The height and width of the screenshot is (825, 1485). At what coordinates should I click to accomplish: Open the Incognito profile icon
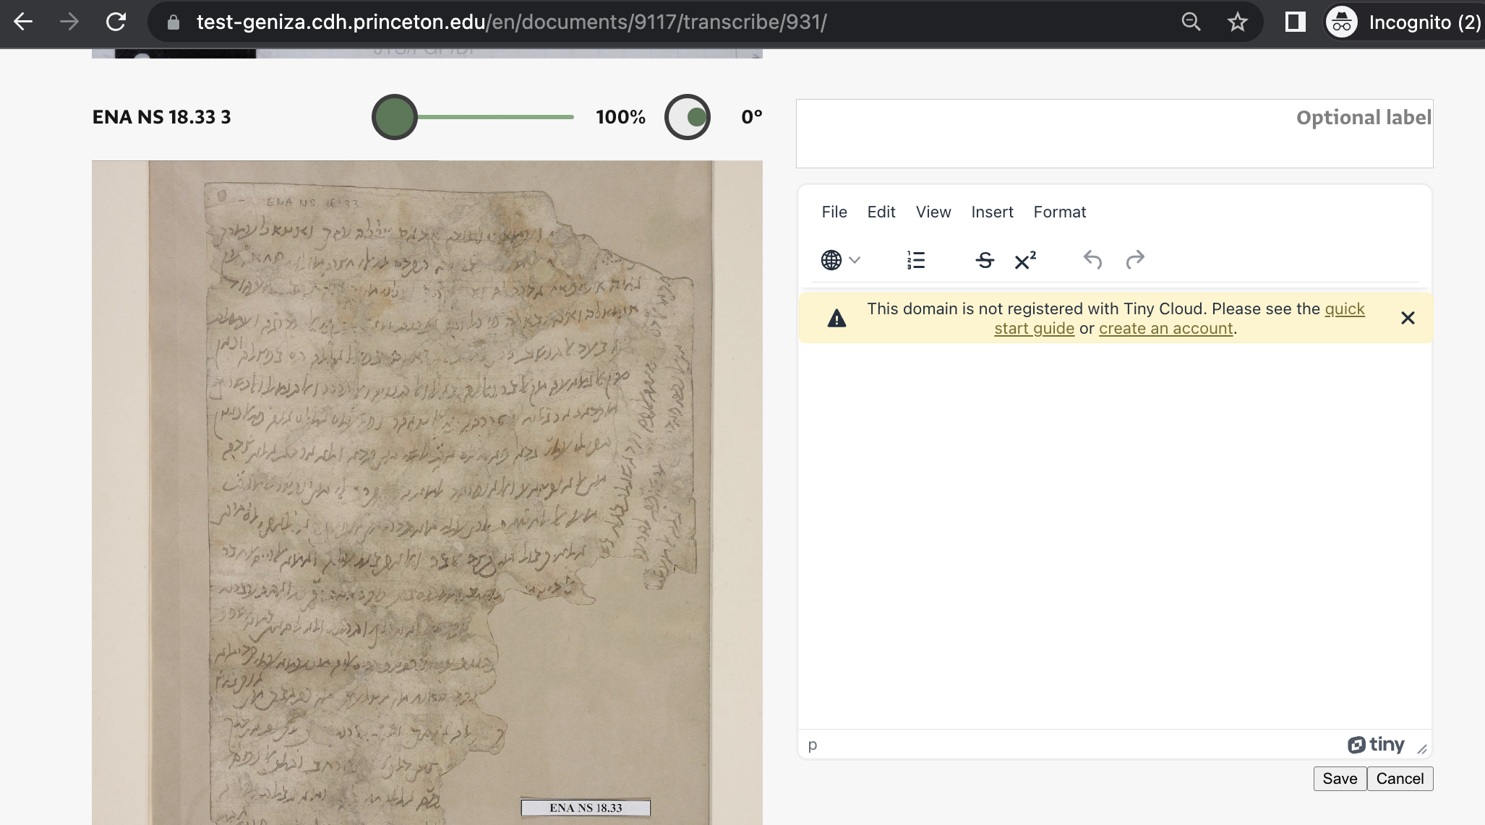point(1342,22)
